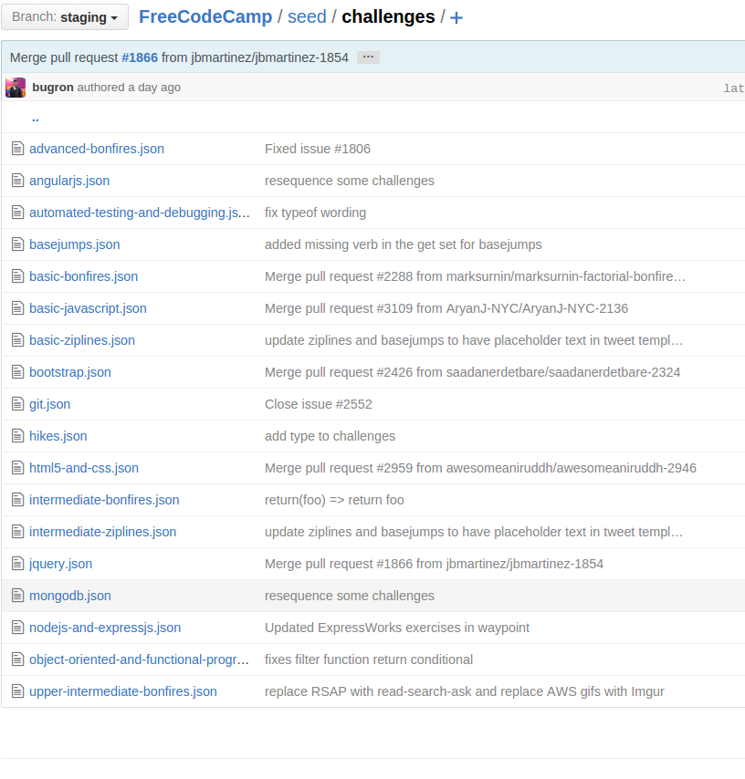Click file icon for hikes.json

tap(18, 436)
